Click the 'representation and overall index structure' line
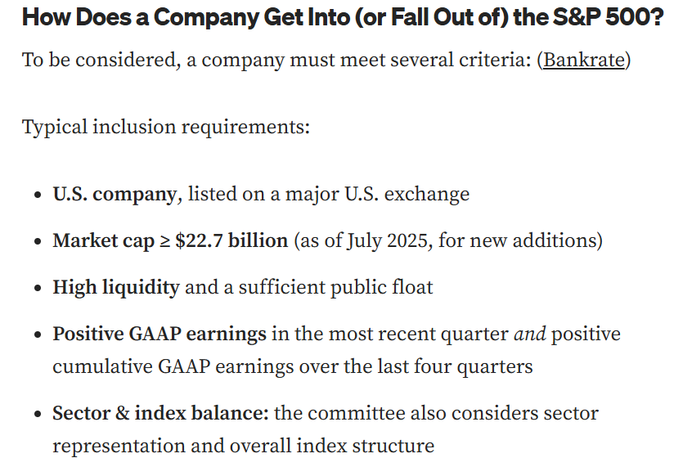 coord(244,446)
